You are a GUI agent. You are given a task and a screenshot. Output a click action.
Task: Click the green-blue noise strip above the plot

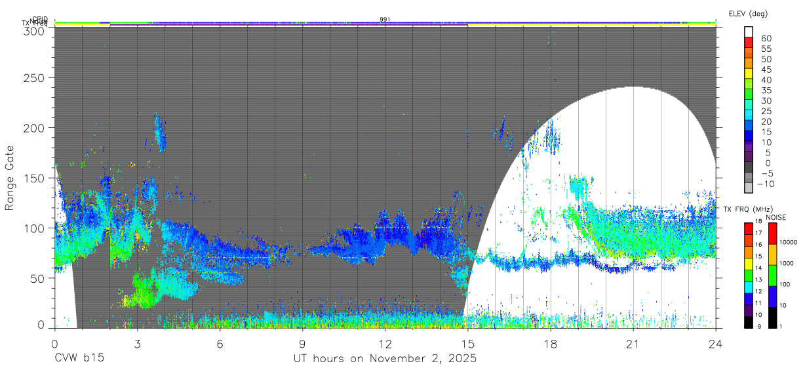(x=385, y=22)
